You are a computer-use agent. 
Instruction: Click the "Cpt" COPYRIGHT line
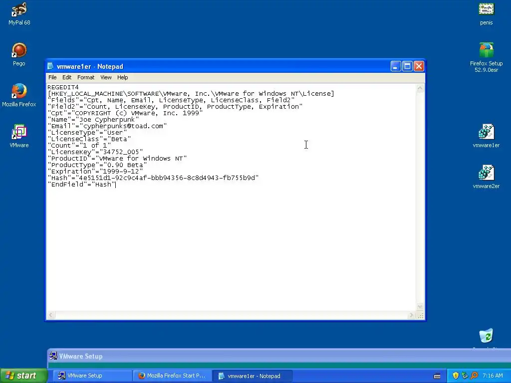pos(125,113)
